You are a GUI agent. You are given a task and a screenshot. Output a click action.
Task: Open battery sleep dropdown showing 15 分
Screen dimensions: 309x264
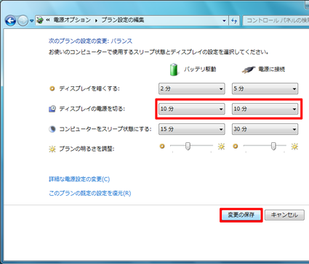point(192,129)
